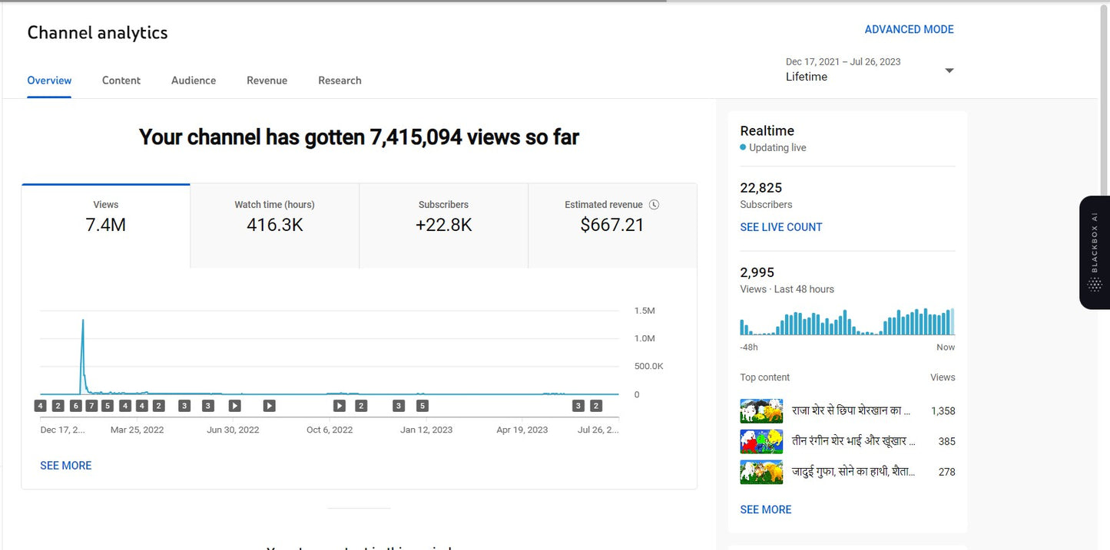Open ADVANCED MODE
This screenshot has width=1110, height=550.
tap(909, 29)
